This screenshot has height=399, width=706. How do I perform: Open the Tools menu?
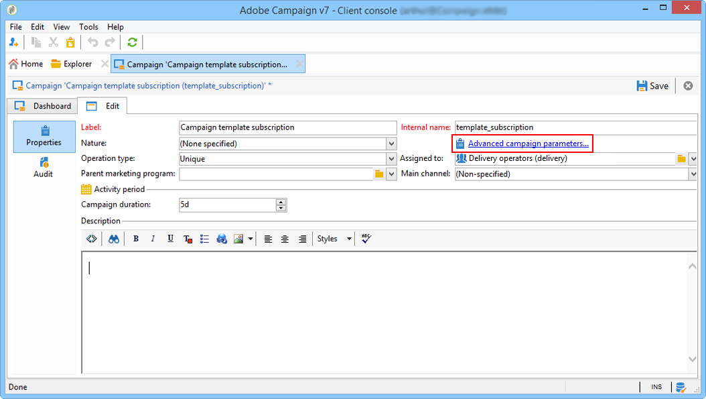(88, 27)
